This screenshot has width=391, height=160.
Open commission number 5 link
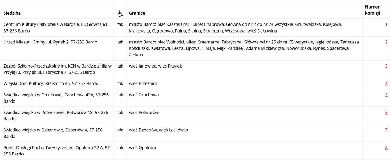tap(386, 95)
